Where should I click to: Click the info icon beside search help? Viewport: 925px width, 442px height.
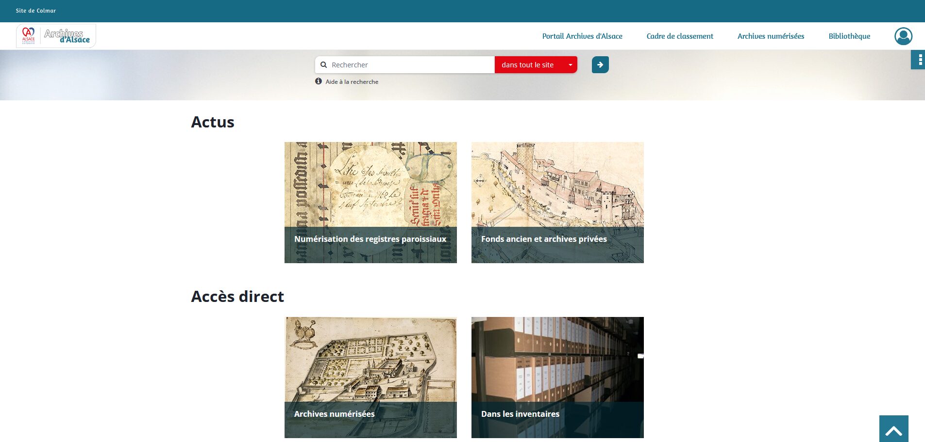(x=319, y=81)
